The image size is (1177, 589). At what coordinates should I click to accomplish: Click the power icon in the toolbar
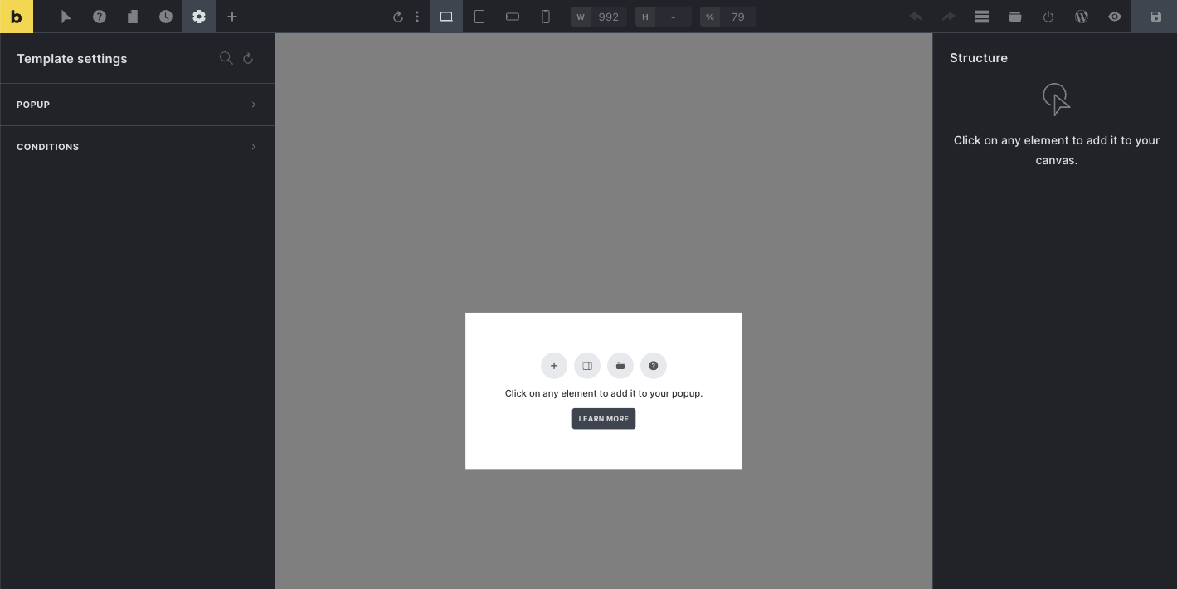click(1048, 17)
